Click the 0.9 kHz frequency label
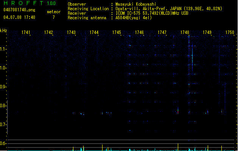The height and width of the screenshot is (151, 238). click(x=3, y=87)
